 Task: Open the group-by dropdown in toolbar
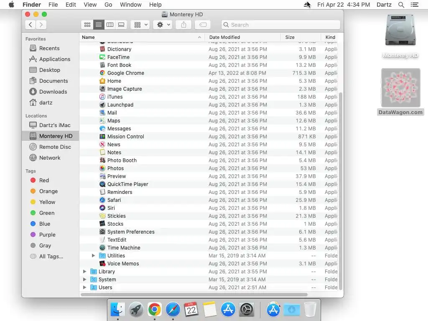click(x=140, y=25)
